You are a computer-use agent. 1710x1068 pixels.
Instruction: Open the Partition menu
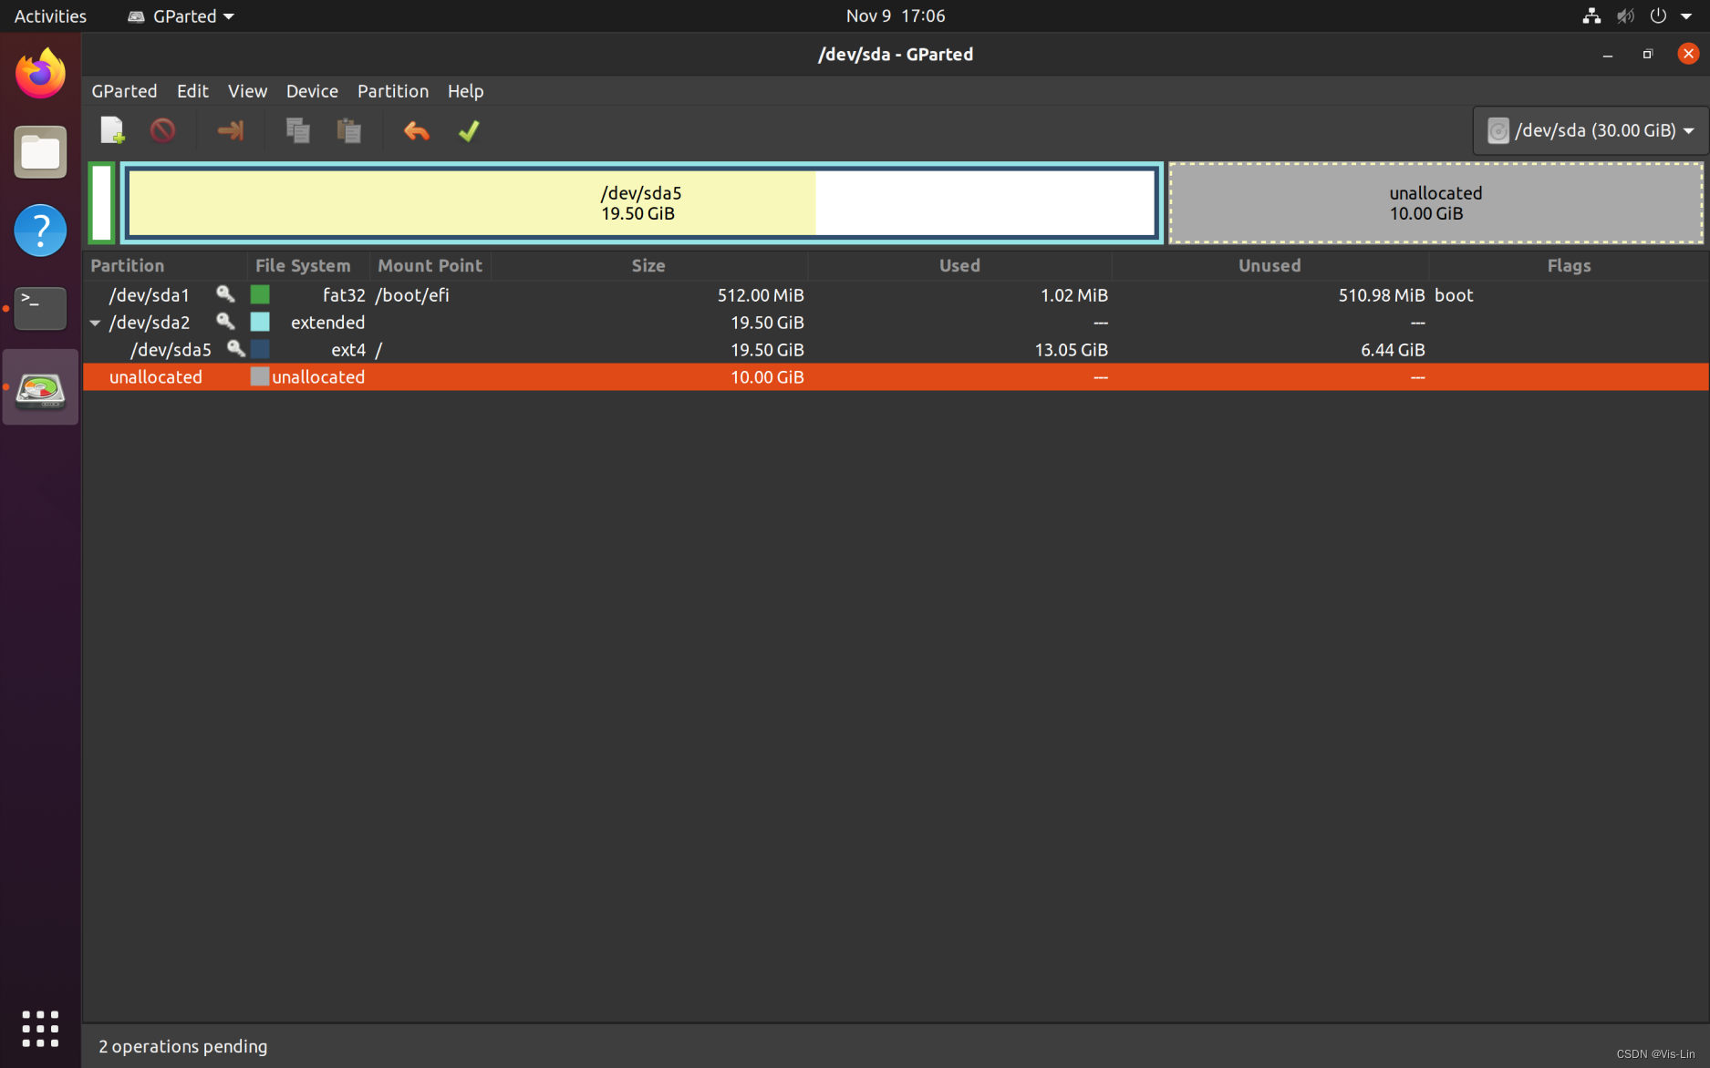(x=393, y=90)
